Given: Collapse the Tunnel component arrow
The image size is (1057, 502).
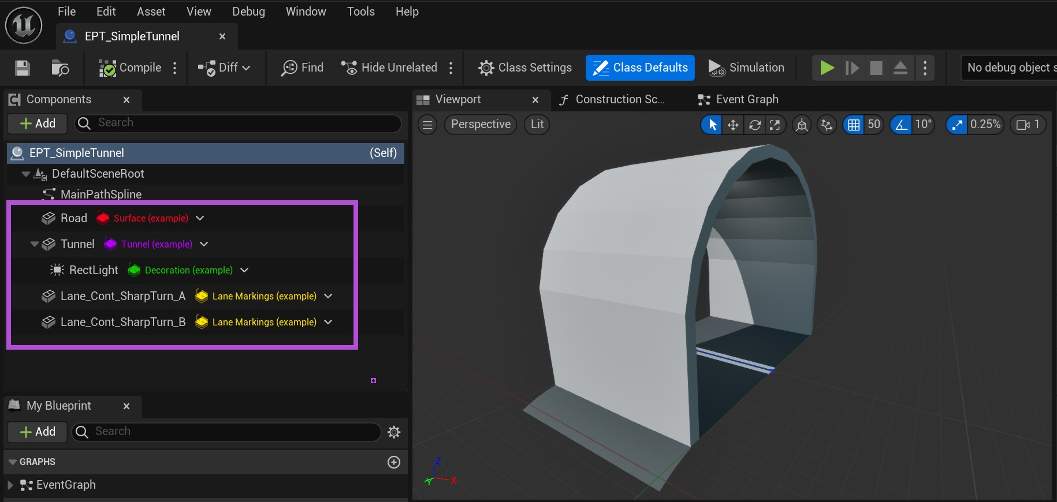Looking at the screenshot, I should click(35, 244).
